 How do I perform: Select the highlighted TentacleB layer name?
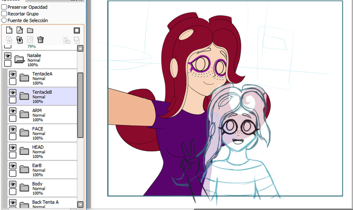coord(42,92)
